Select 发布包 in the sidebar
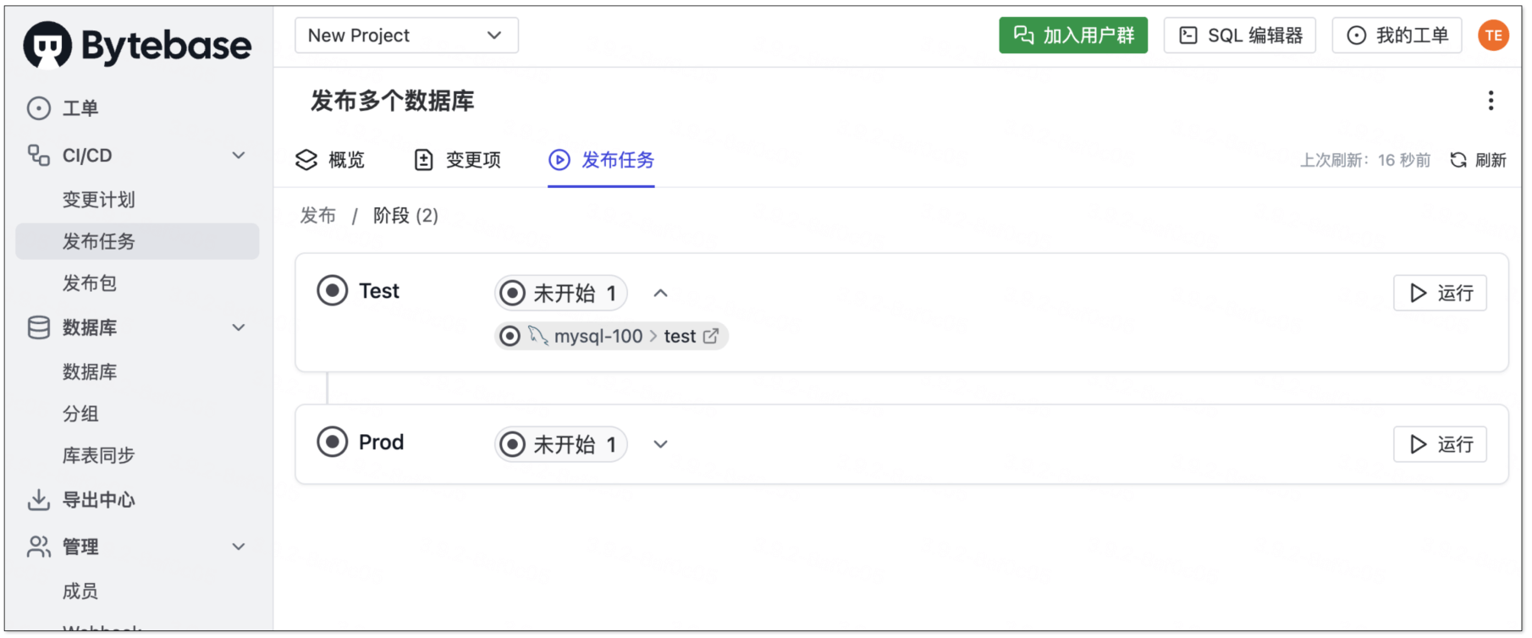The image size is (1532, 638). coord(90,283)
